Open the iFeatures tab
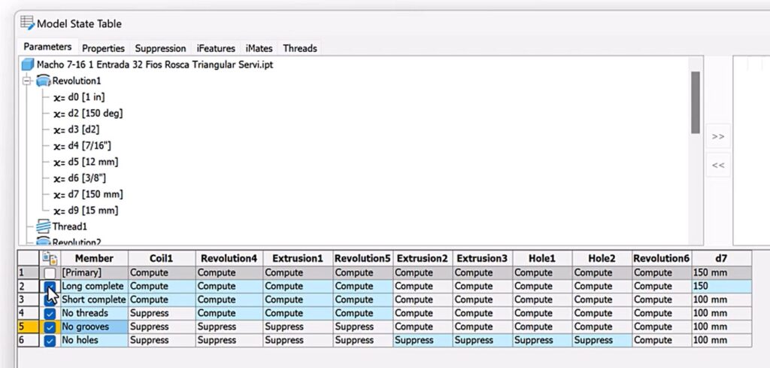 216,48
